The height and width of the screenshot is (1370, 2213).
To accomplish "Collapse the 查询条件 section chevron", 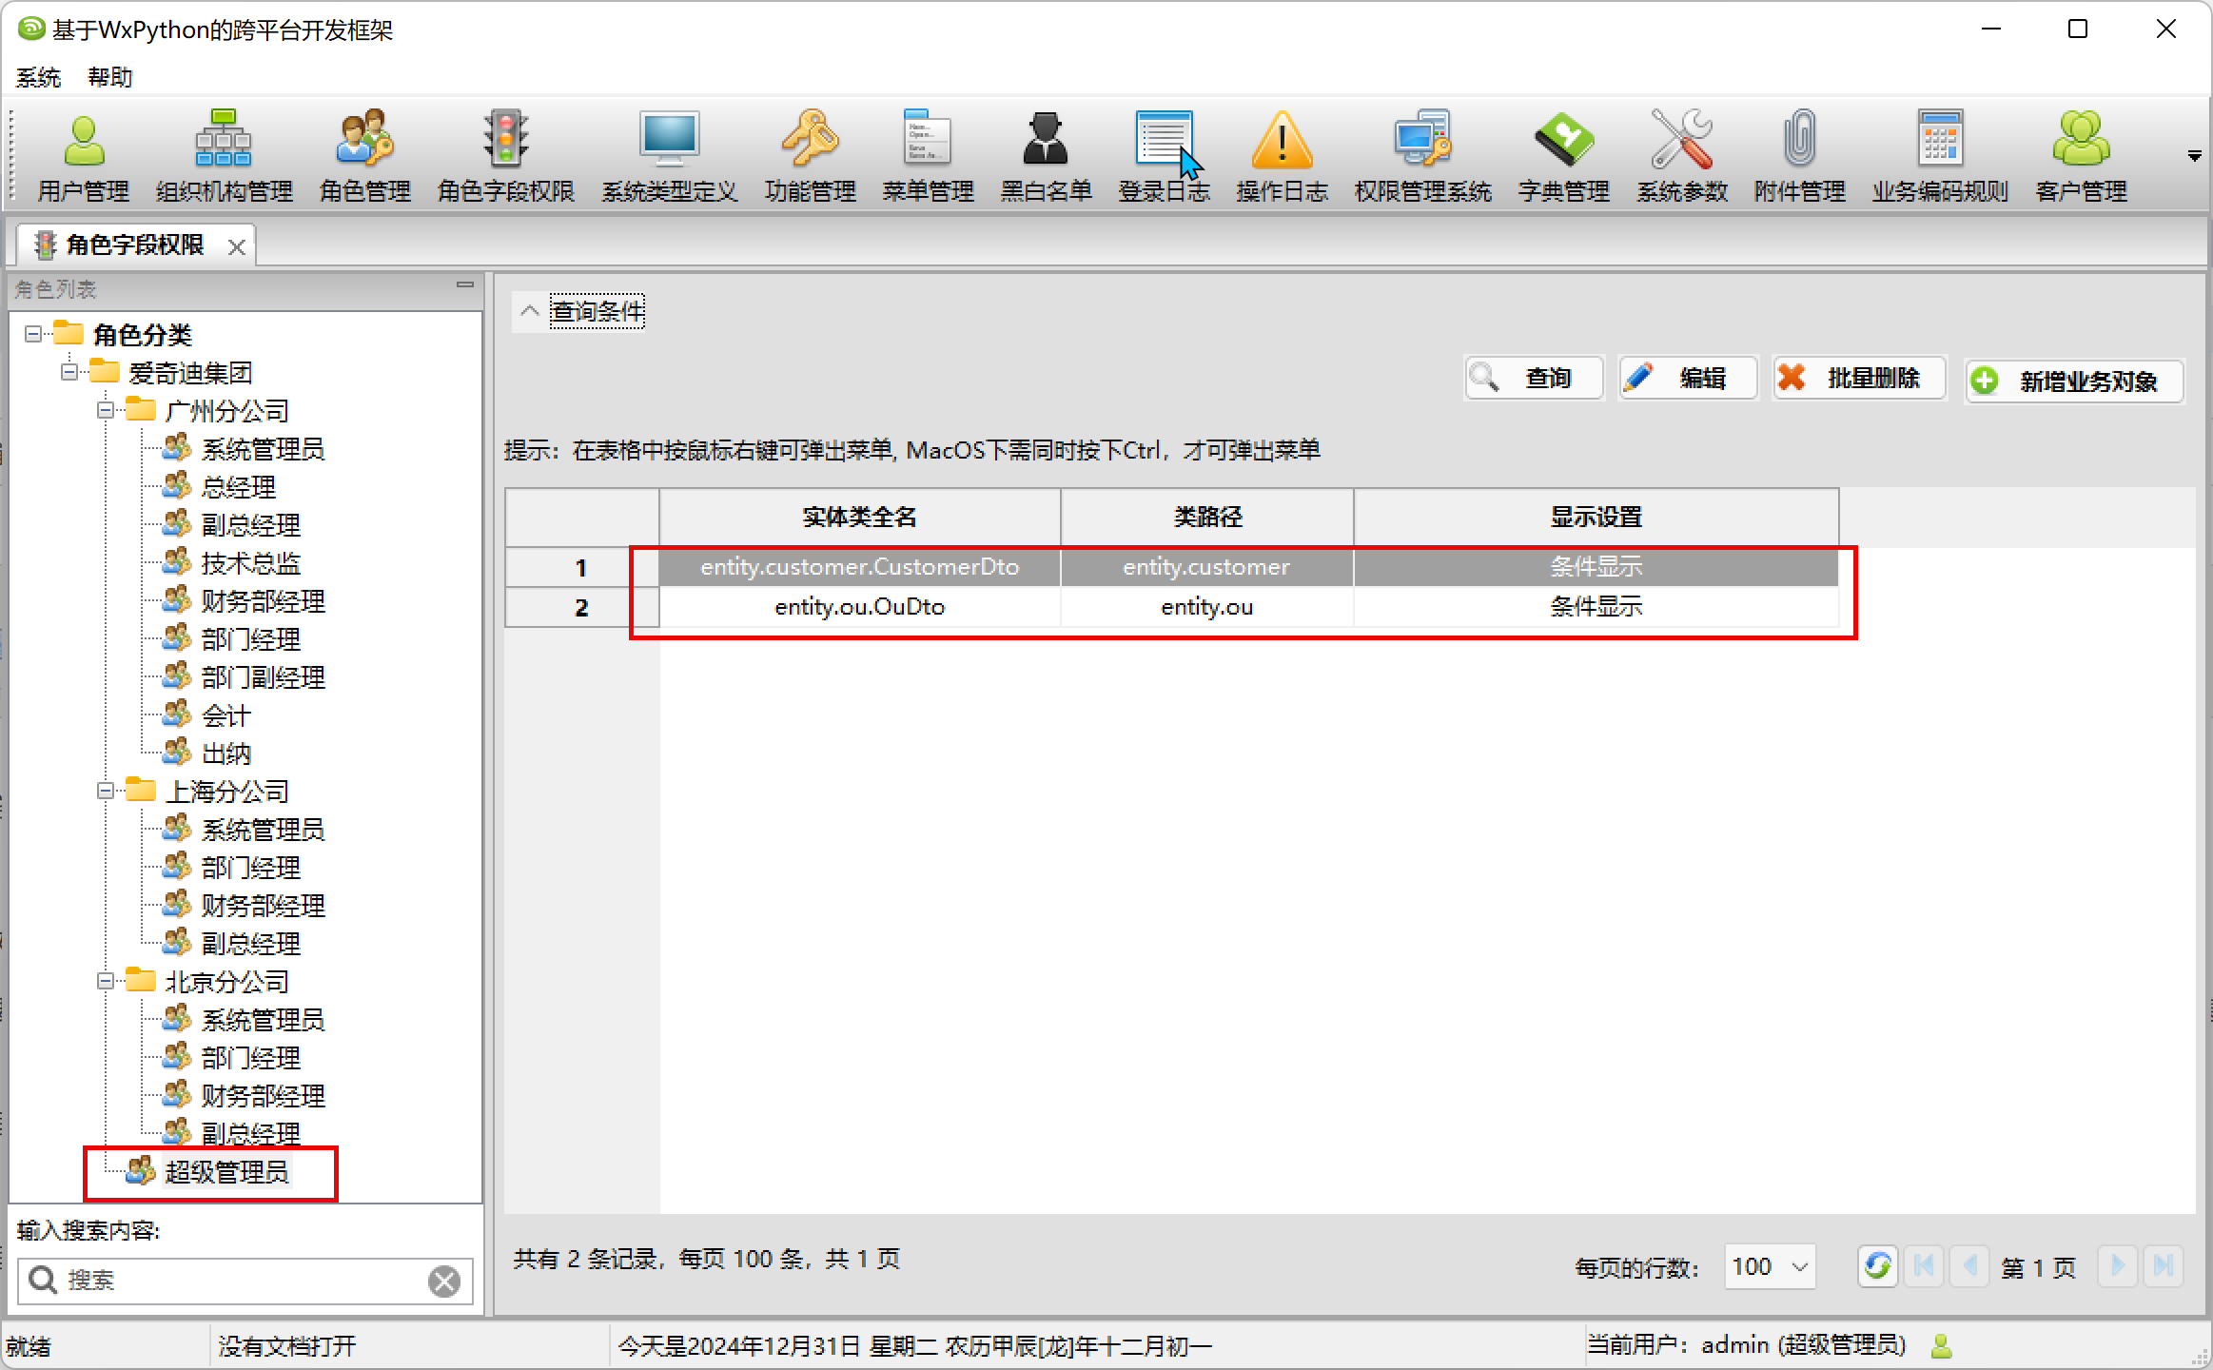I will pyautogui.click(x=530, y=311).
